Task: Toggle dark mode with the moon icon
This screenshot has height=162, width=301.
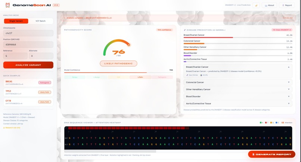Action: click(x=256, y=5)
